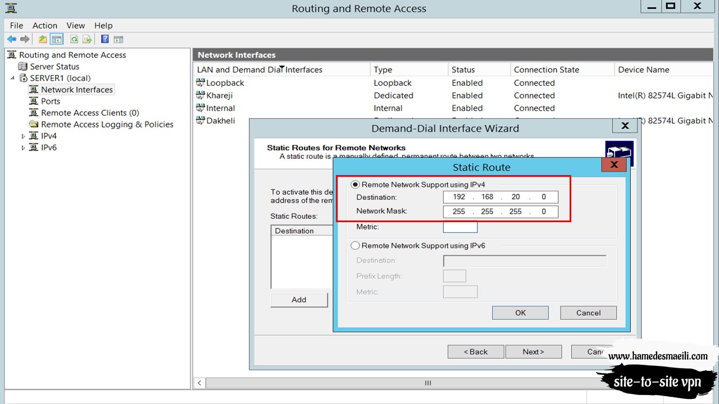Confirm the Static Route dialog with OK
This screenshot has width=719, height=404.
tap(520, 313)
